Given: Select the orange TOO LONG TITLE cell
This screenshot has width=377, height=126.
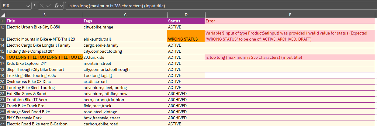Looking at the screenshot, I should (x=44, y=57).
